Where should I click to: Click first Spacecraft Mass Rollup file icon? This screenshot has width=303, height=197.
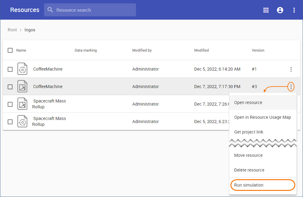(x=22, y=104)
